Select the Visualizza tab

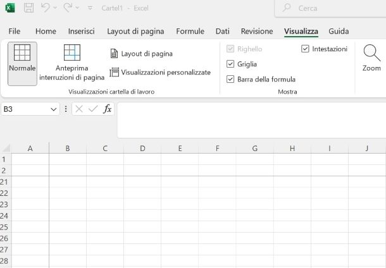point(301,31)
